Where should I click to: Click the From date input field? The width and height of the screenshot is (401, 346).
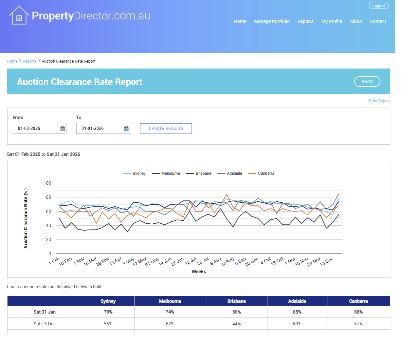pyautogui.click(x=36, y=129)
